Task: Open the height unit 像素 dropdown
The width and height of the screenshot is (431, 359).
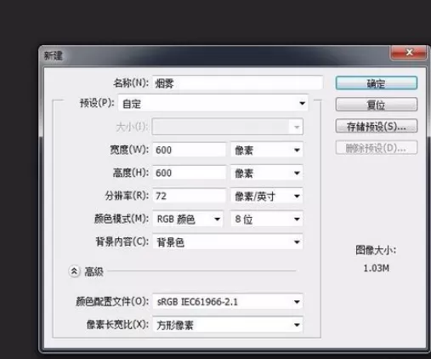Action: (x=267, y=173)
